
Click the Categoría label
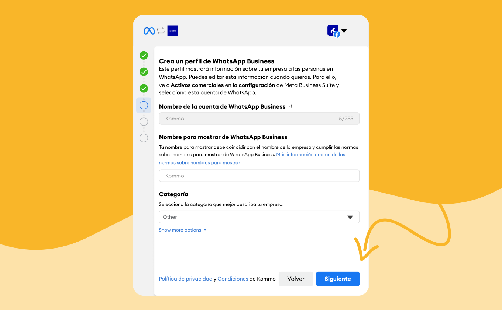[x=173, y=194]
